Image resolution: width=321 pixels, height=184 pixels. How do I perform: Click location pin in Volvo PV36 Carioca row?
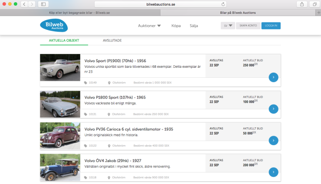(x=109, y=146)
